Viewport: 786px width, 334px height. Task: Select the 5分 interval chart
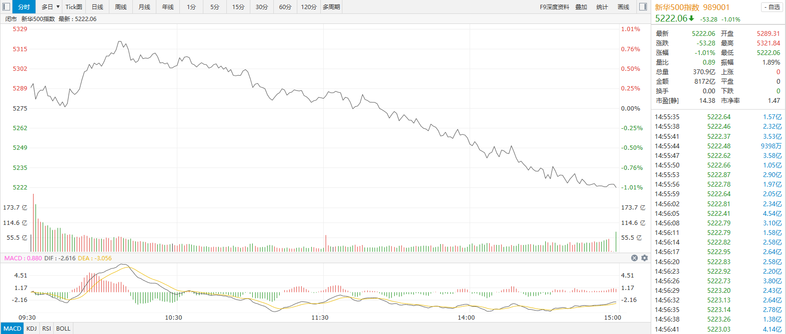pyautogui.click(x=215, y=7)
